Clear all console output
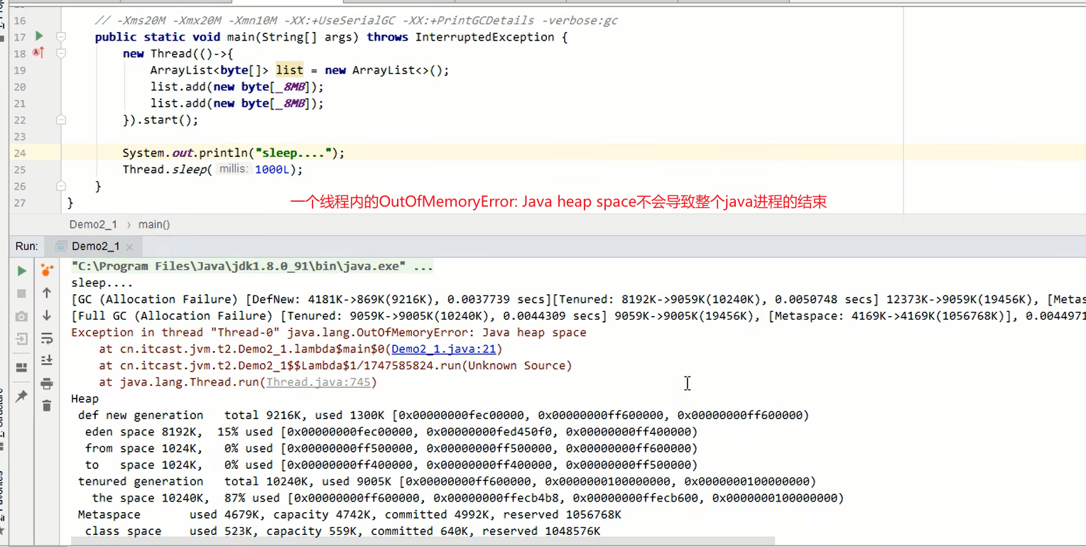The width and height of the screenshot is (1086, 547). [46, 405]
